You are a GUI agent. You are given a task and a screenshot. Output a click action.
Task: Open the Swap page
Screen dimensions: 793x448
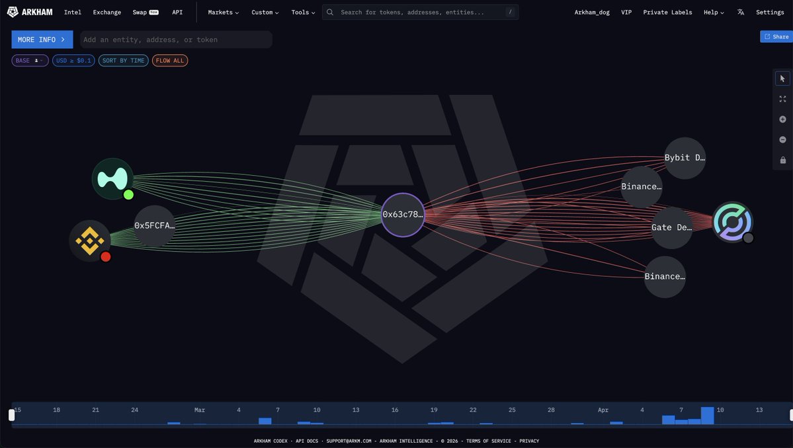point(145,12)
